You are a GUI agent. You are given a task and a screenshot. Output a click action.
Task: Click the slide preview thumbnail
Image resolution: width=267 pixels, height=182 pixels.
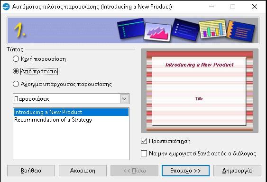200,91
